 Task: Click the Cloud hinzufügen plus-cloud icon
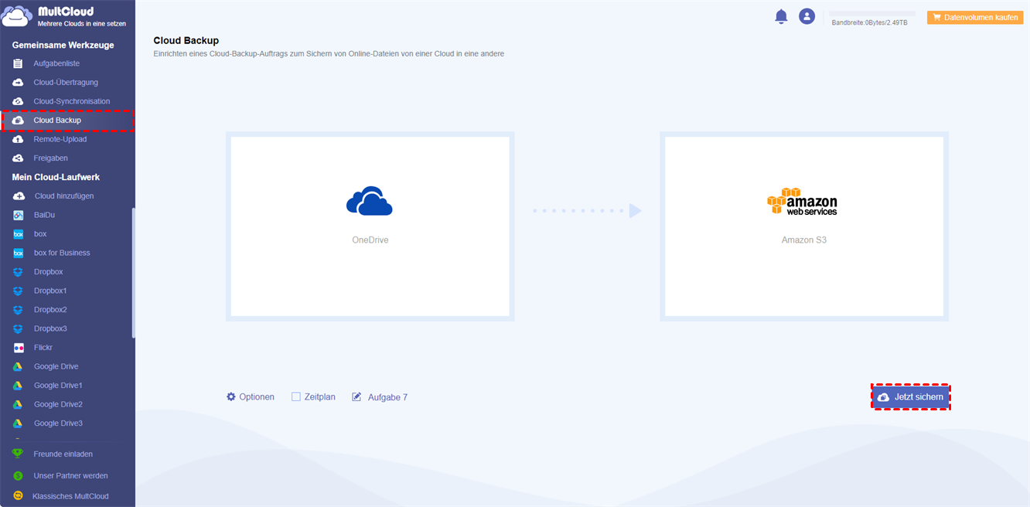(x=19, y=196)
